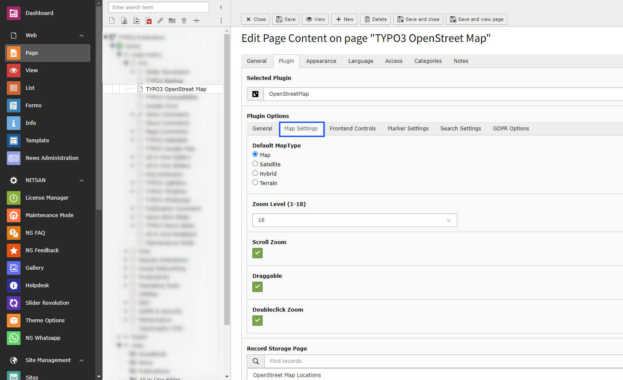Image resolution: width=623 pixels, height=380 pixels.
Task: Collapse the Web module group
Action: tap(82, 35)
